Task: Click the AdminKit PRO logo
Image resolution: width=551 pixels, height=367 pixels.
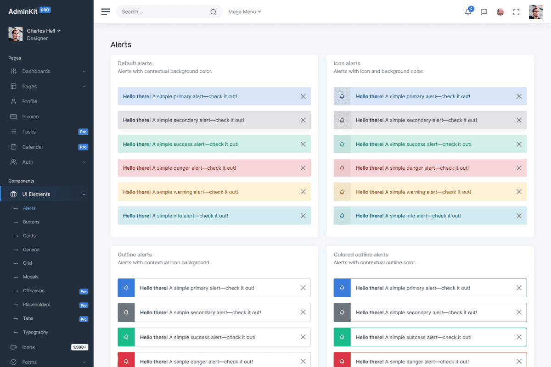Action: point(29,11)
